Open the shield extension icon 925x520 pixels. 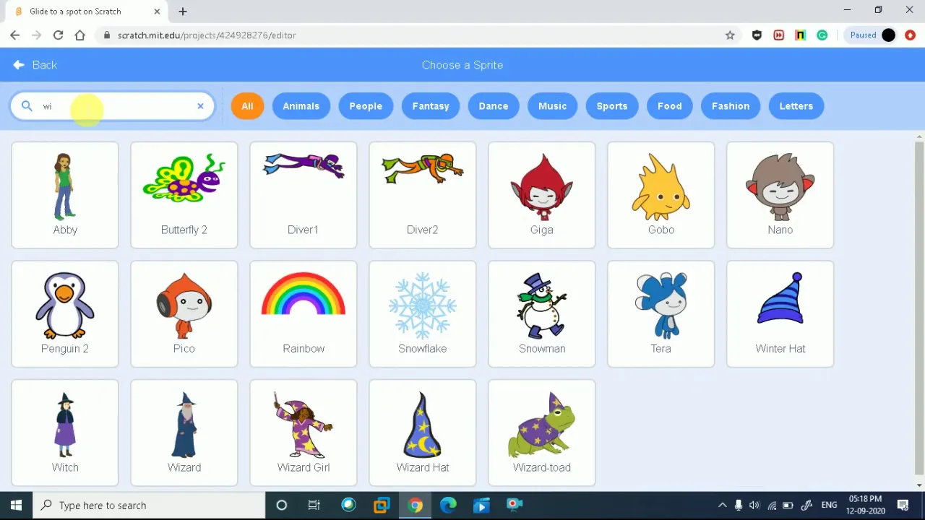(x=757, y=35)
